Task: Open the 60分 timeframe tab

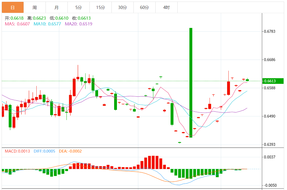Action: click(x=144, y=7)
